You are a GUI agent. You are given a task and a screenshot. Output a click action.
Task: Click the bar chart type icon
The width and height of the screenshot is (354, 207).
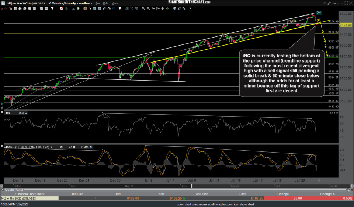click(x=66, y=8)
